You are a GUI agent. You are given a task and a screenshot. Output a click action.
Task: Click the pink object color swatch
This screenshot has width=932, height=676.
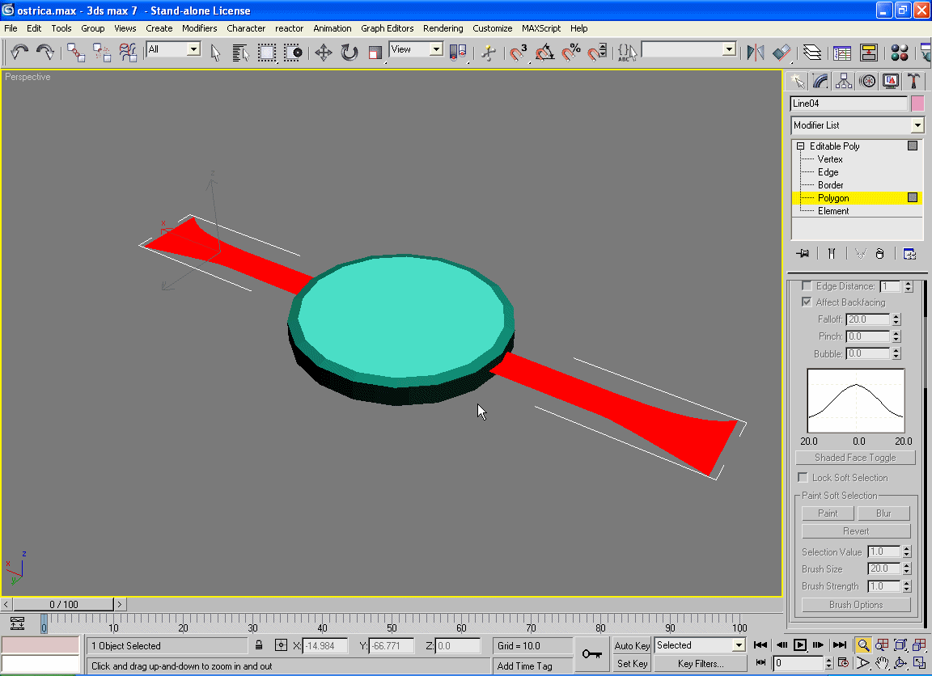point(917,104)
